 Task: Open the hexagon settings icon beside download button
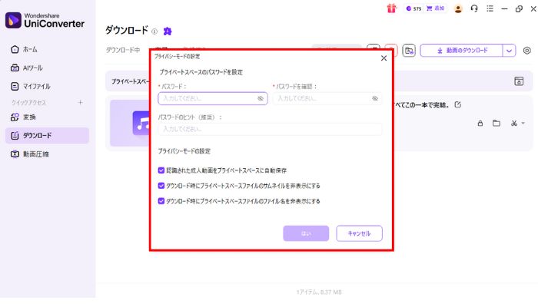coord(526,50)
